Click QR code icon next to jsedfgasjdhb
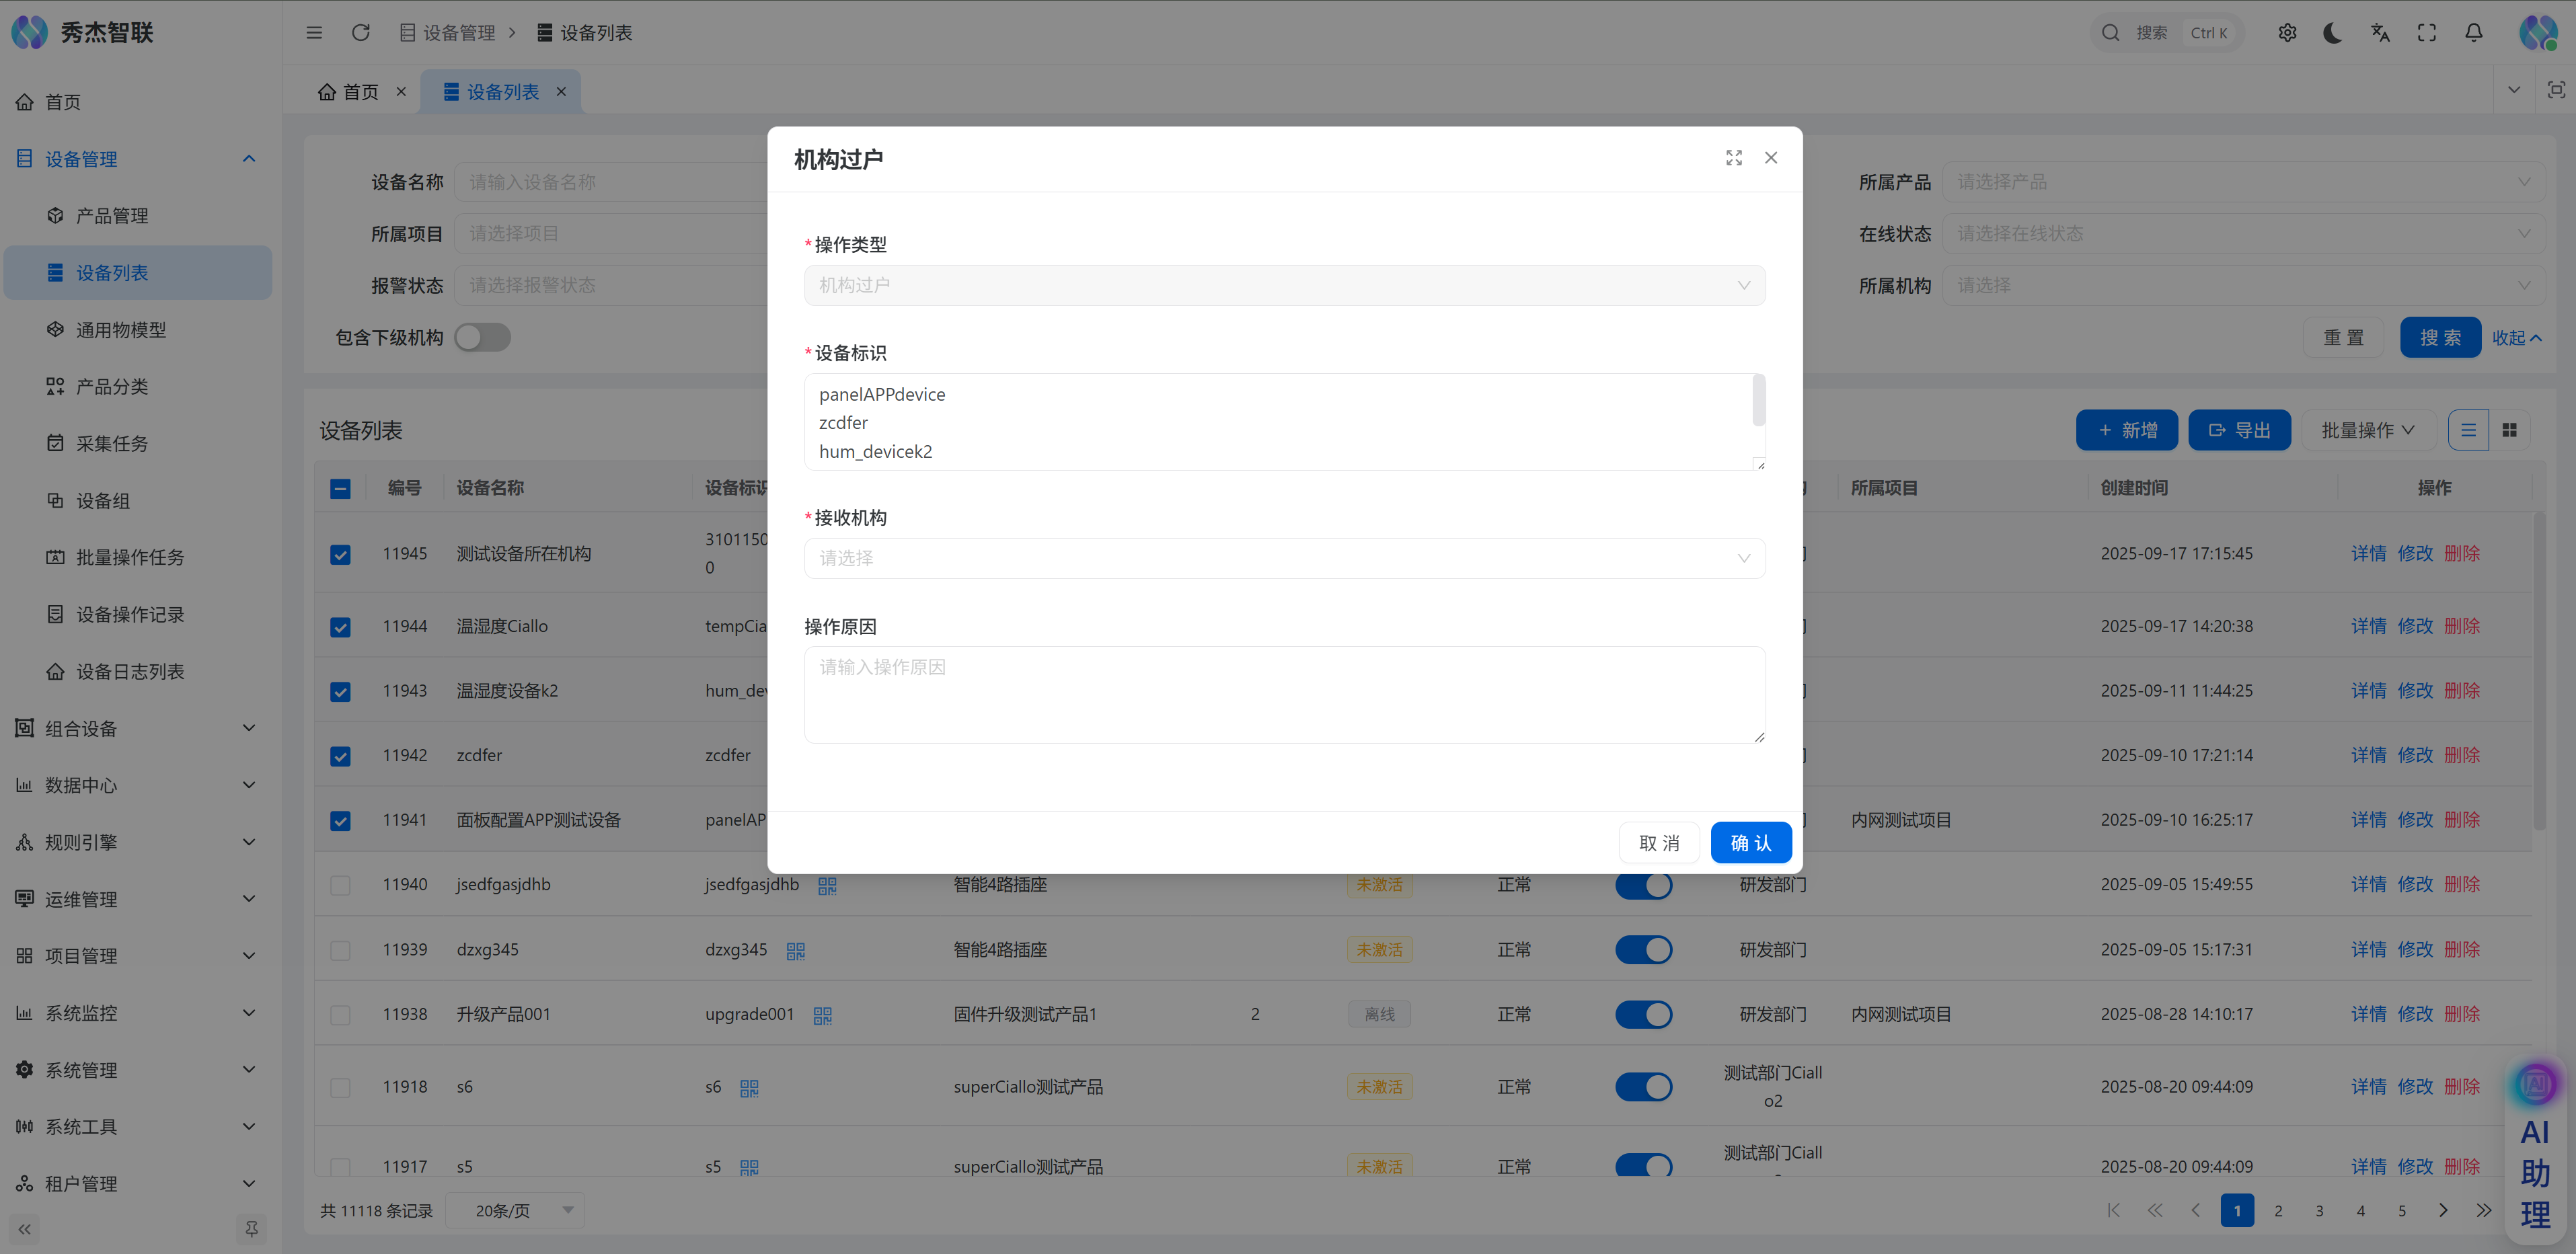The width and height of the screenshot is (2576, 1254). 827,885
